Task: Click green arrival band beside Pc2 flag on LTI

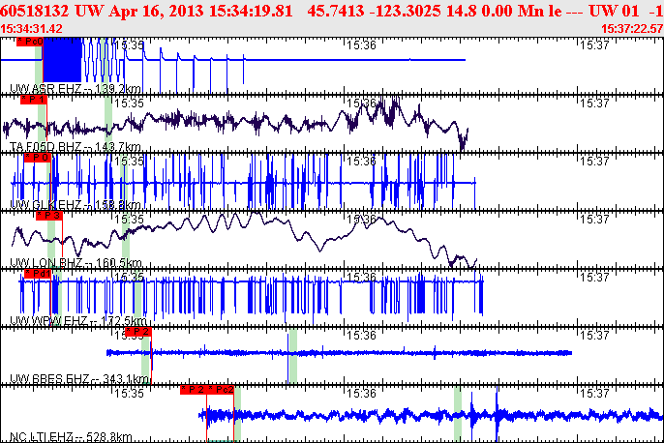Action: [x=238, y=414]
